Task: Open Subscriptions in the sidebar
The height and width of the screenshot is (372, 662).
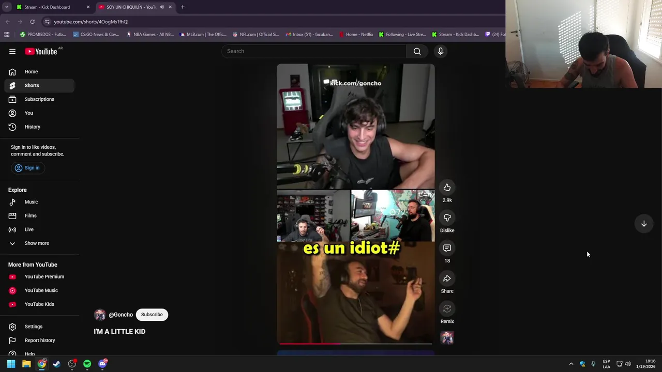Action: click(x=39, y=99)
